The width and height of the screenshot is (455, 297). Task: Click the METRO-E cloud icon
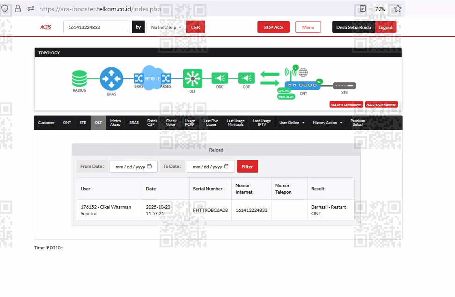tap(152, 78)
